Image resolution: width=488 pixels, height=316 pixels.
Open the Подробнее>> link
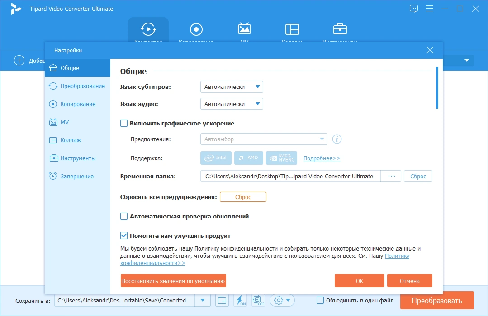(x=322, y=158)
